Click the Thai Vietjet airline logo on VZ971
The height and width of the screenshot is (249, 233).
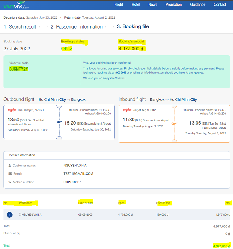12,110
